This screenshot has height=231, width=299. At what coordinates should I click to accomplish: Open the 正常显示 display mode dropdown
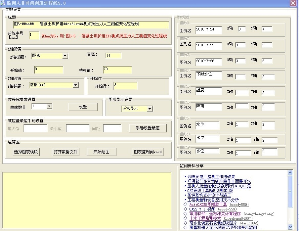(150, 109)
